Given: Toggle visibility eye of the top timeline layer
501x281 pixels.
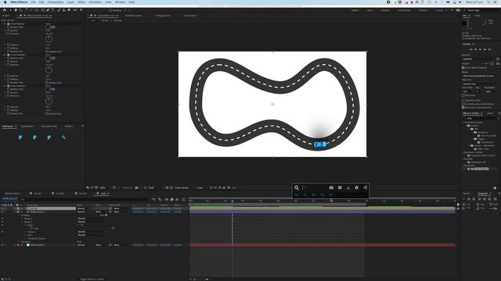Looking at the screenshot, I should coord(2,208).
